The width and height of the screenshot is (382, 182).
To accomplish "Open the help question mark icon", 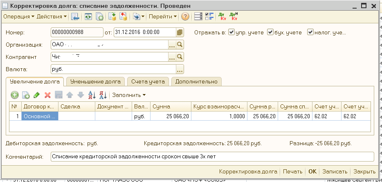I will 185,17.
